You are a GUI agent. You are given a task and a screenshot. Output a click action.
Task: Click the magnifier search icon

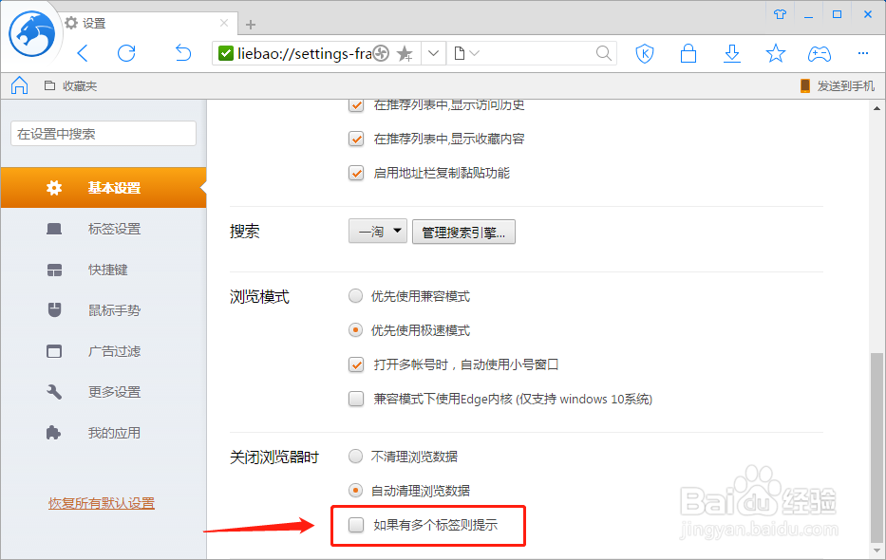(603, 54)
